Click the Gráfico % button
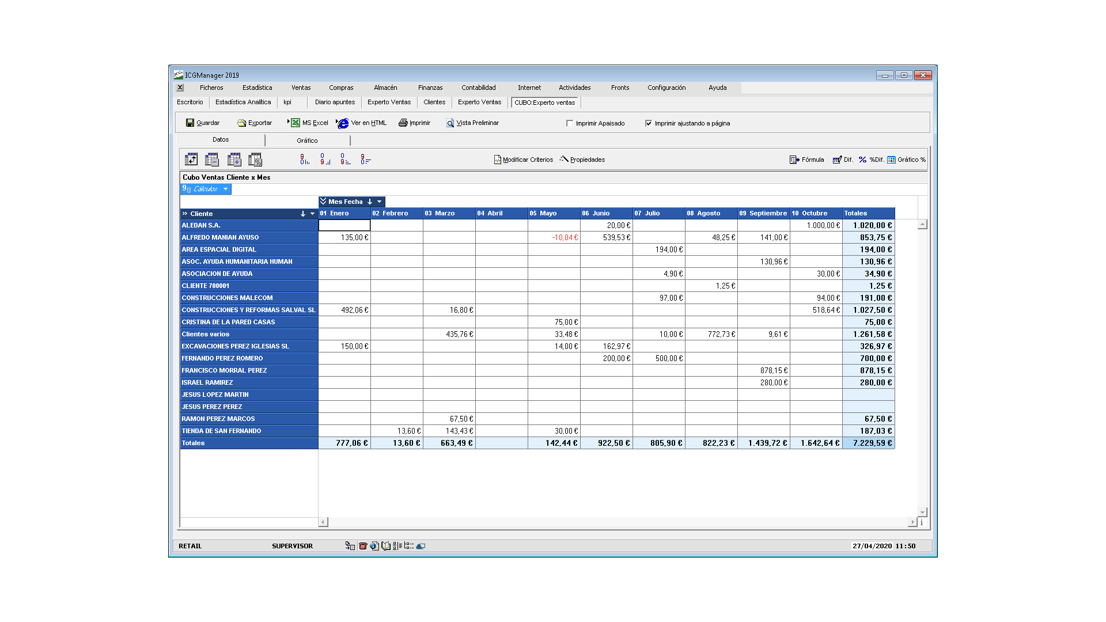Image resolution: width=1106 pixels, height=622 pixels. point(907,160)
